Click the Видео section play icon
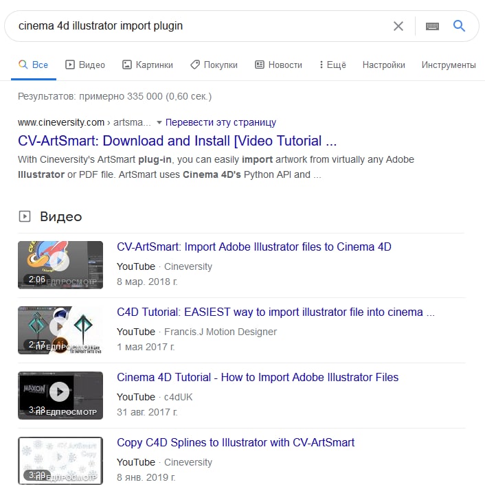485x491 pixels. point(25,216)
